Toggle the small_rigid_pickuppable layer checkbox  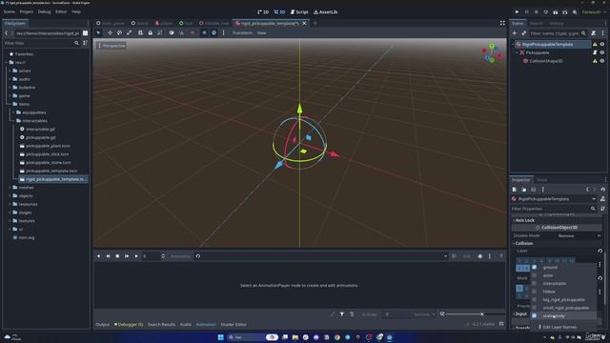tap(534, 308)
